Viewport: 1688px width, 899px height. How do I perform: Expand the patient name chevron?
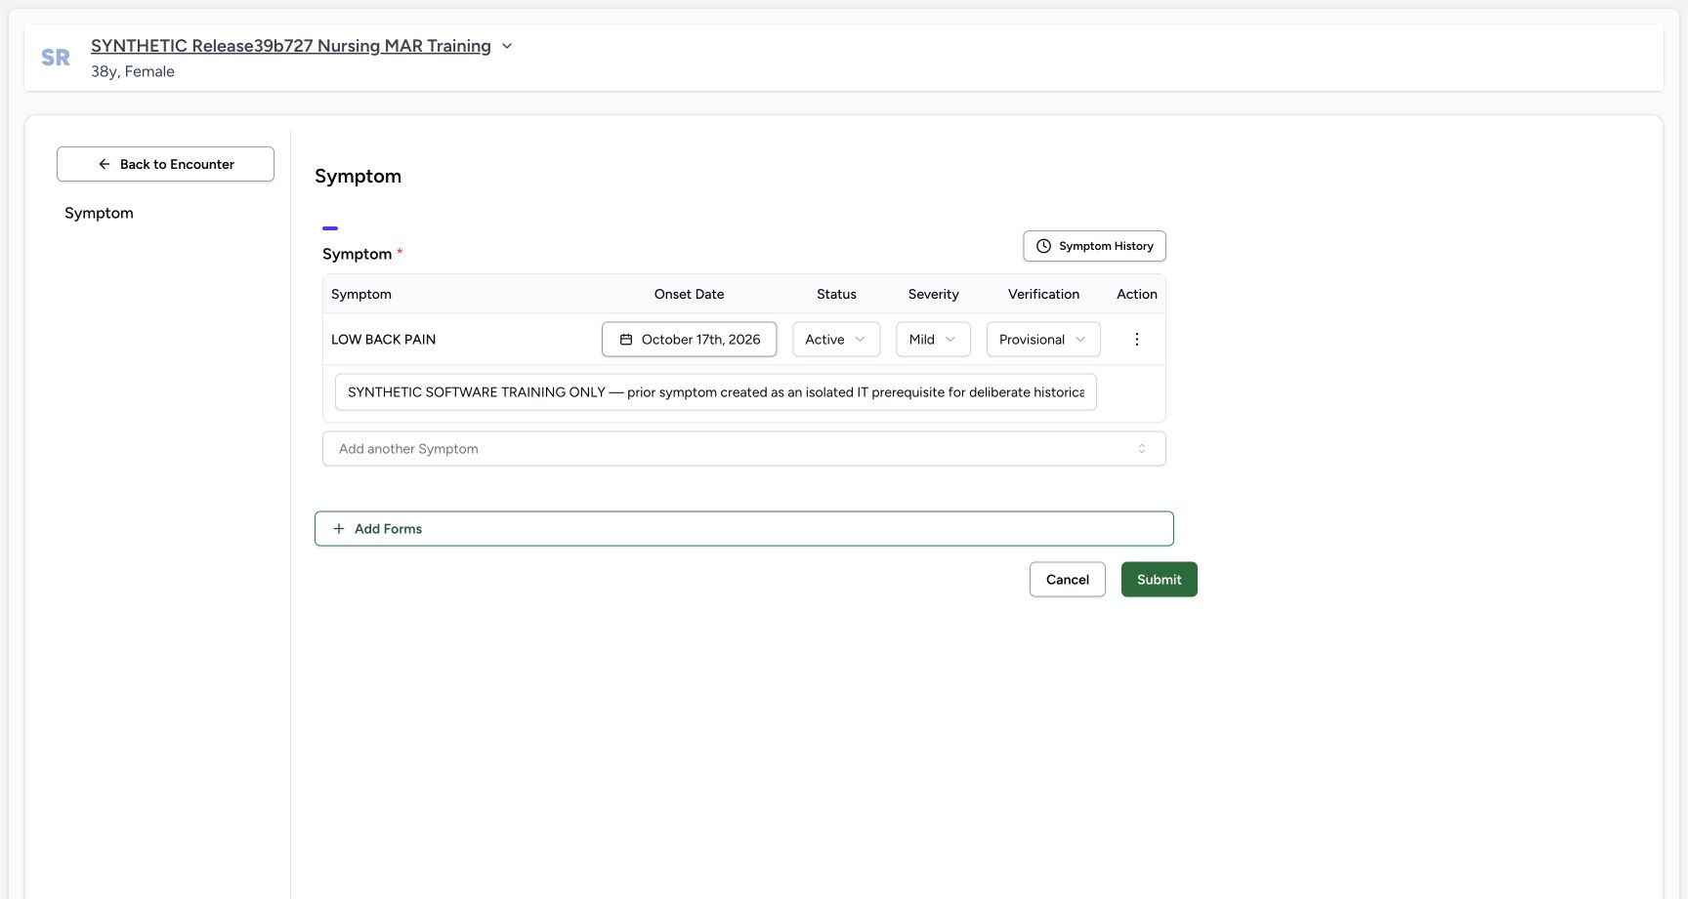pyautogui.click(x=507, y=46)
